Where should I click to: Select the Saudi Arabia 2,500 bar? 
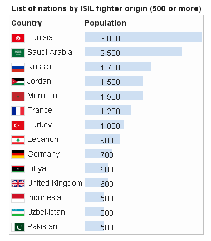pos(133,51)
